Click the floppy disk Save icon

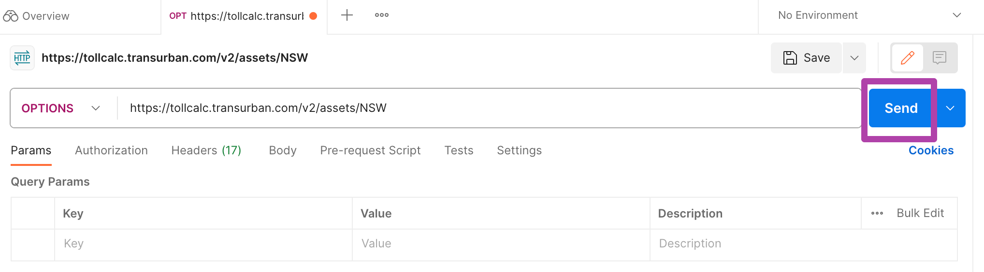(x=790, y=58)
